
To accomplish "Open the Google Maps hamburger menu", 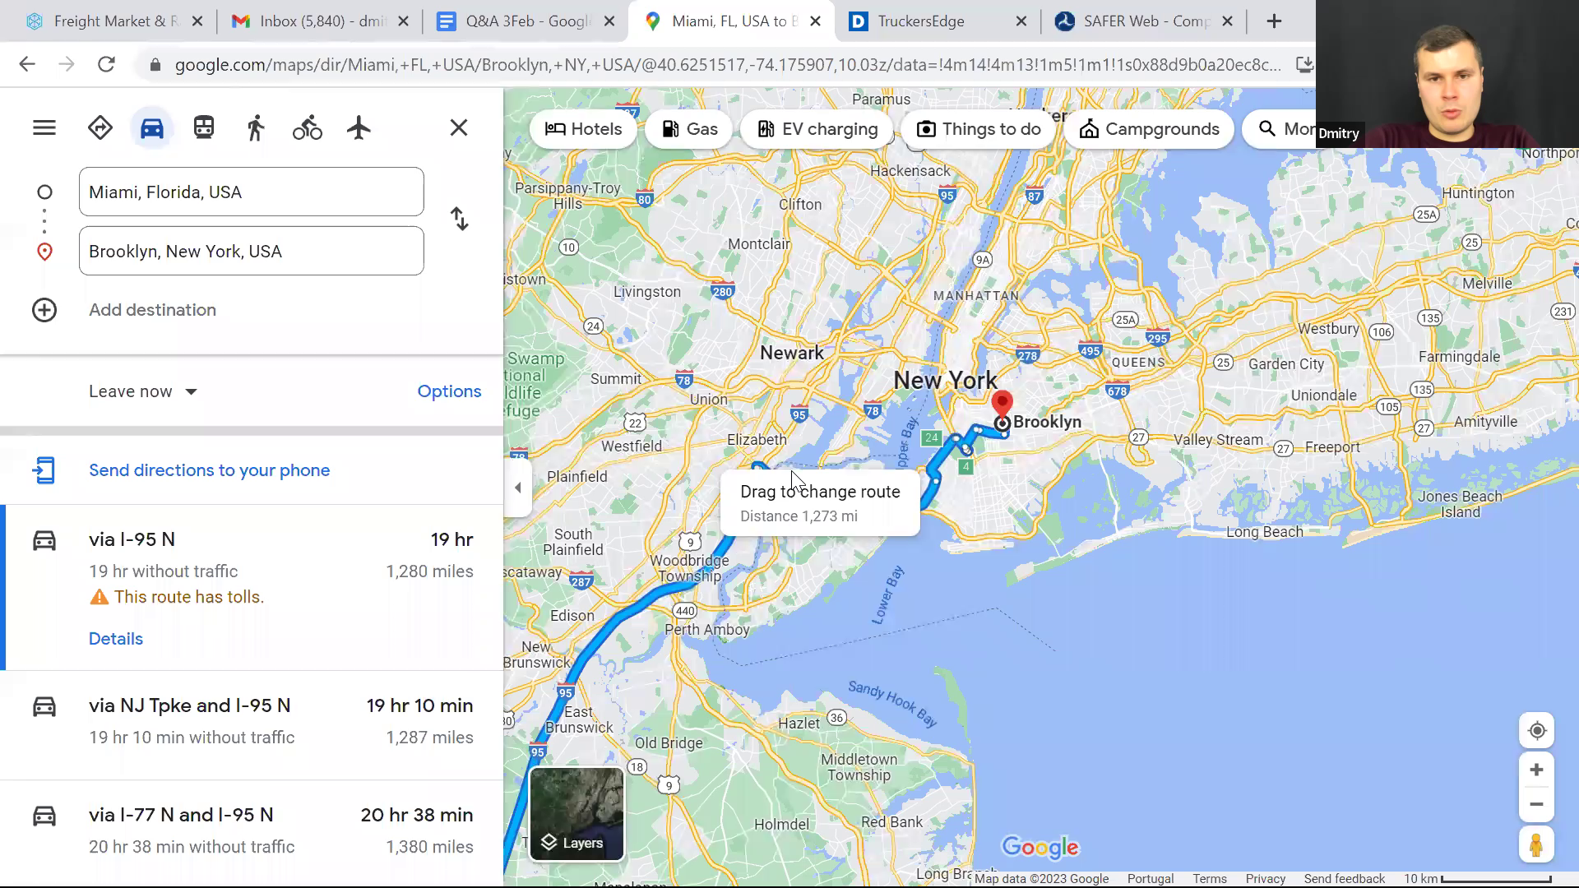I will (x=44, y=127).
